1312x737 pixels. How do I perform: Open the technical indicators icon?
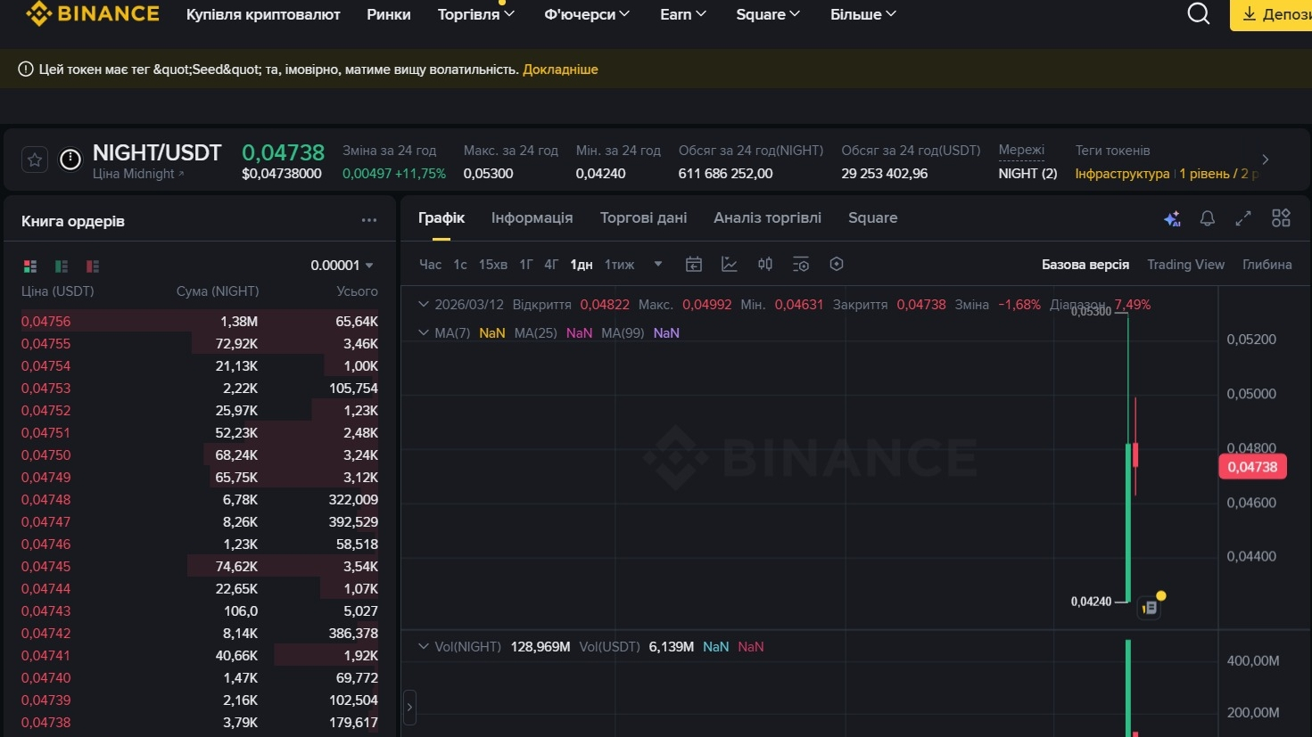(x=730, y=265)
